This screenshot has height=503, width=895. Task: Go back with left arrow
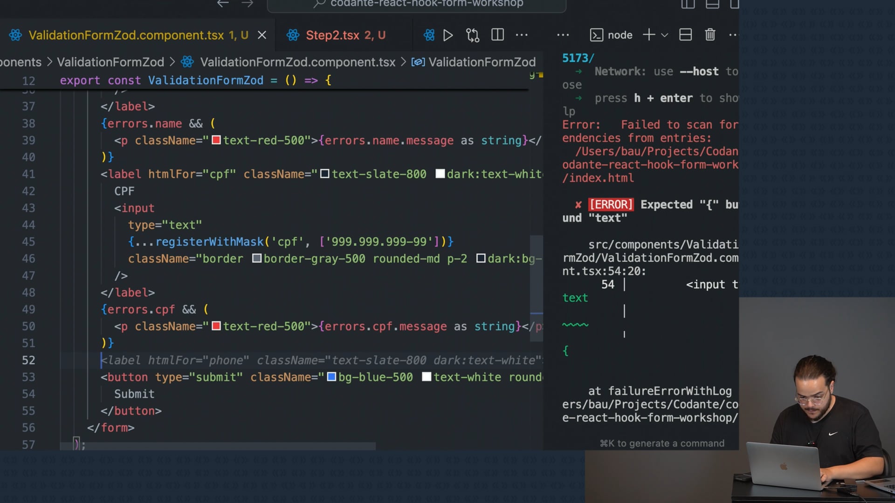click(223, 4)
